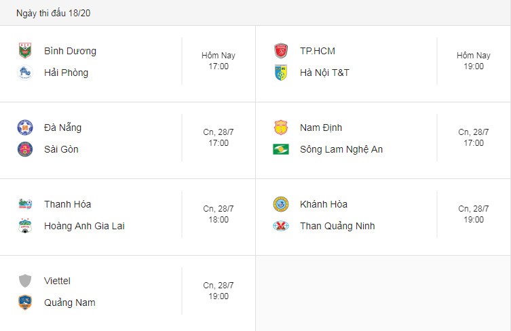Viewport: 511px width, 331px height.
Task: Open the Hà Nội T&T team link
Action: 324,73
